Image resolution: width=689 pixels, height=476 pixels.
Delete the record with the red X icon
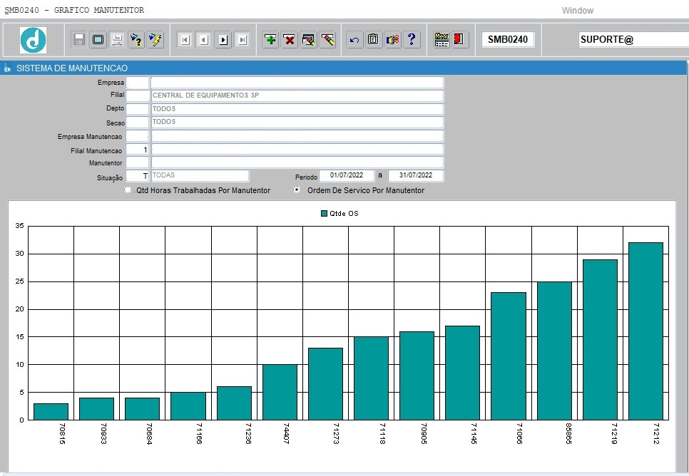tap(290, 39)
